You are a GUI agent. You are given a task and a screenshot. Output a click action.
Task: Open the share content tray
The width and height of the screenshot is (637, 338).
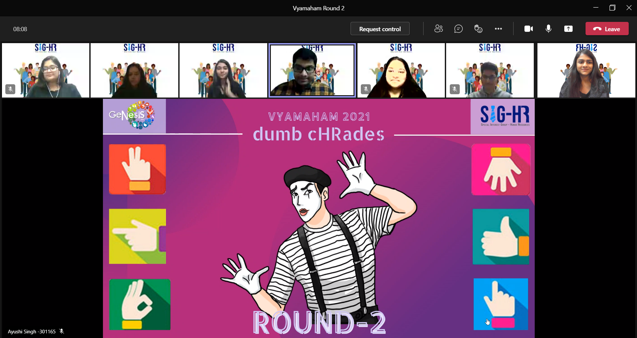click(568, 29)
